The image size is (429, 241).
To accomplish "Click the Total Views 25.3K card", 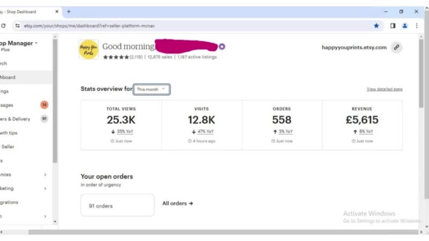I will (121, 125).
